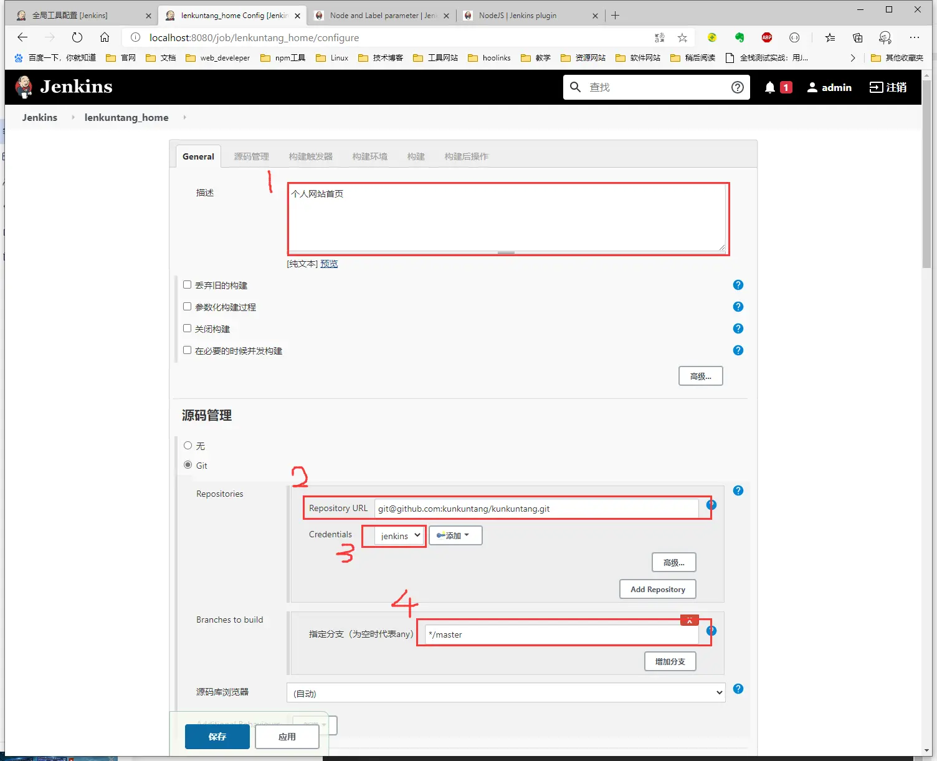Click the green-yellow extension icon
Image resolution: width=937 pixels, height=761 pixels.
pos(712,37)
